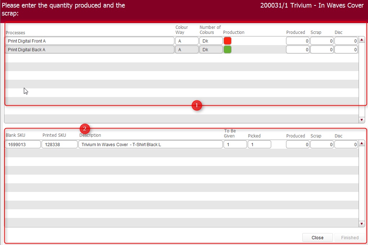Select the Print Digital Back A process
This screenshot has width=368, height=245.
(90, 49)
